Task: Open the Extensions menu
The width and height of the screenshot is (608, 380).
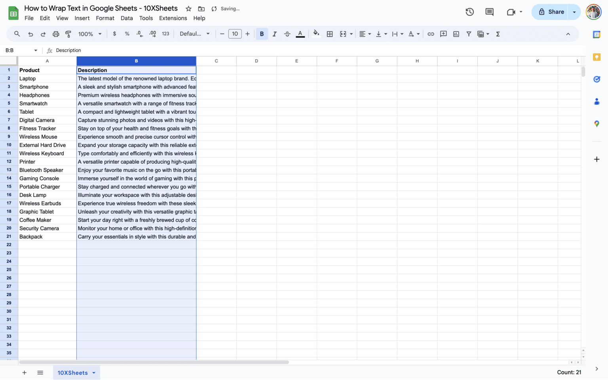Action: [x=173, y=18]
